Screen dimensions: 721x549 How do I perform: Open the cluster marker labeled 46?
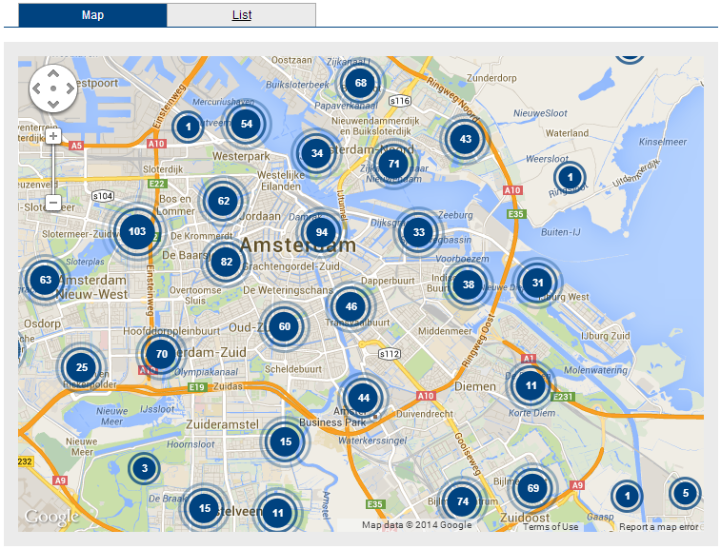point(351,306)
